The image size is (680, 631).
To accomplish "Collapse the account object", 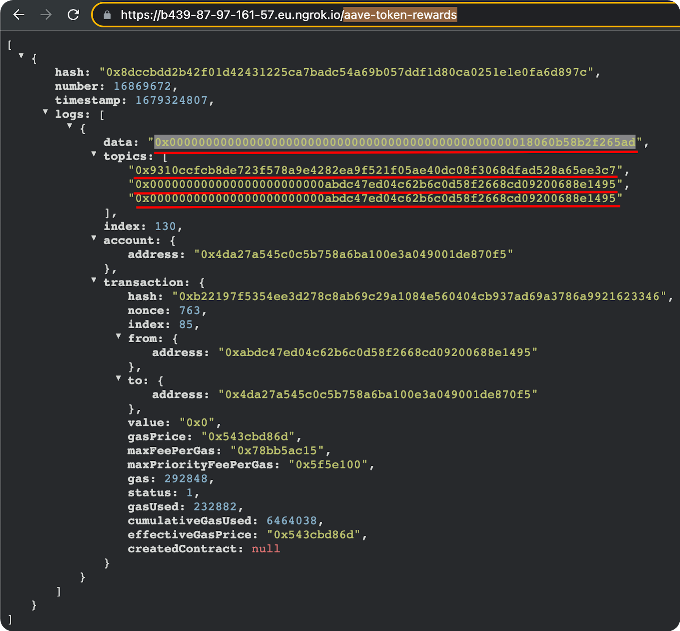I will [x=94, y=238].
